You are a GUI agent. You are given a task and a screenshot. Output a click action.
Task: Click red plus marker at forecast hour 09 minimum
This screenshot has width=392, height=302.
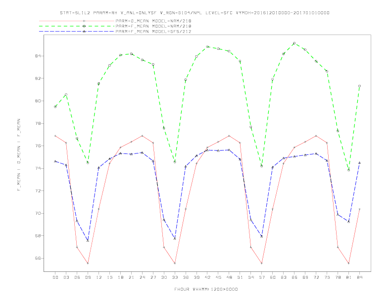click(x=88, y=263)
